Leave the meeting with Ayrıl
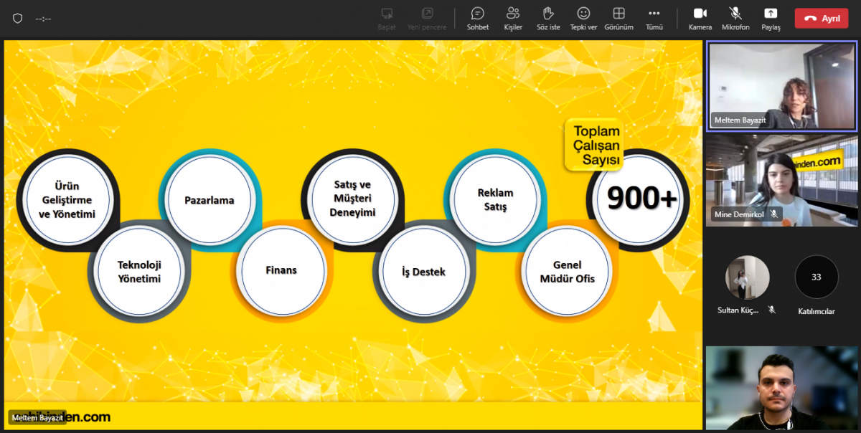 pos(822,19)
